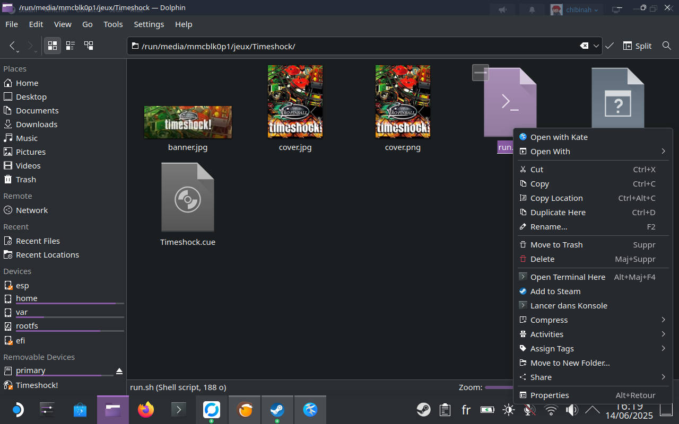This screenshot has height=424, width=679.
Task: Open Steam from taskbar
Action: (277, 410)
